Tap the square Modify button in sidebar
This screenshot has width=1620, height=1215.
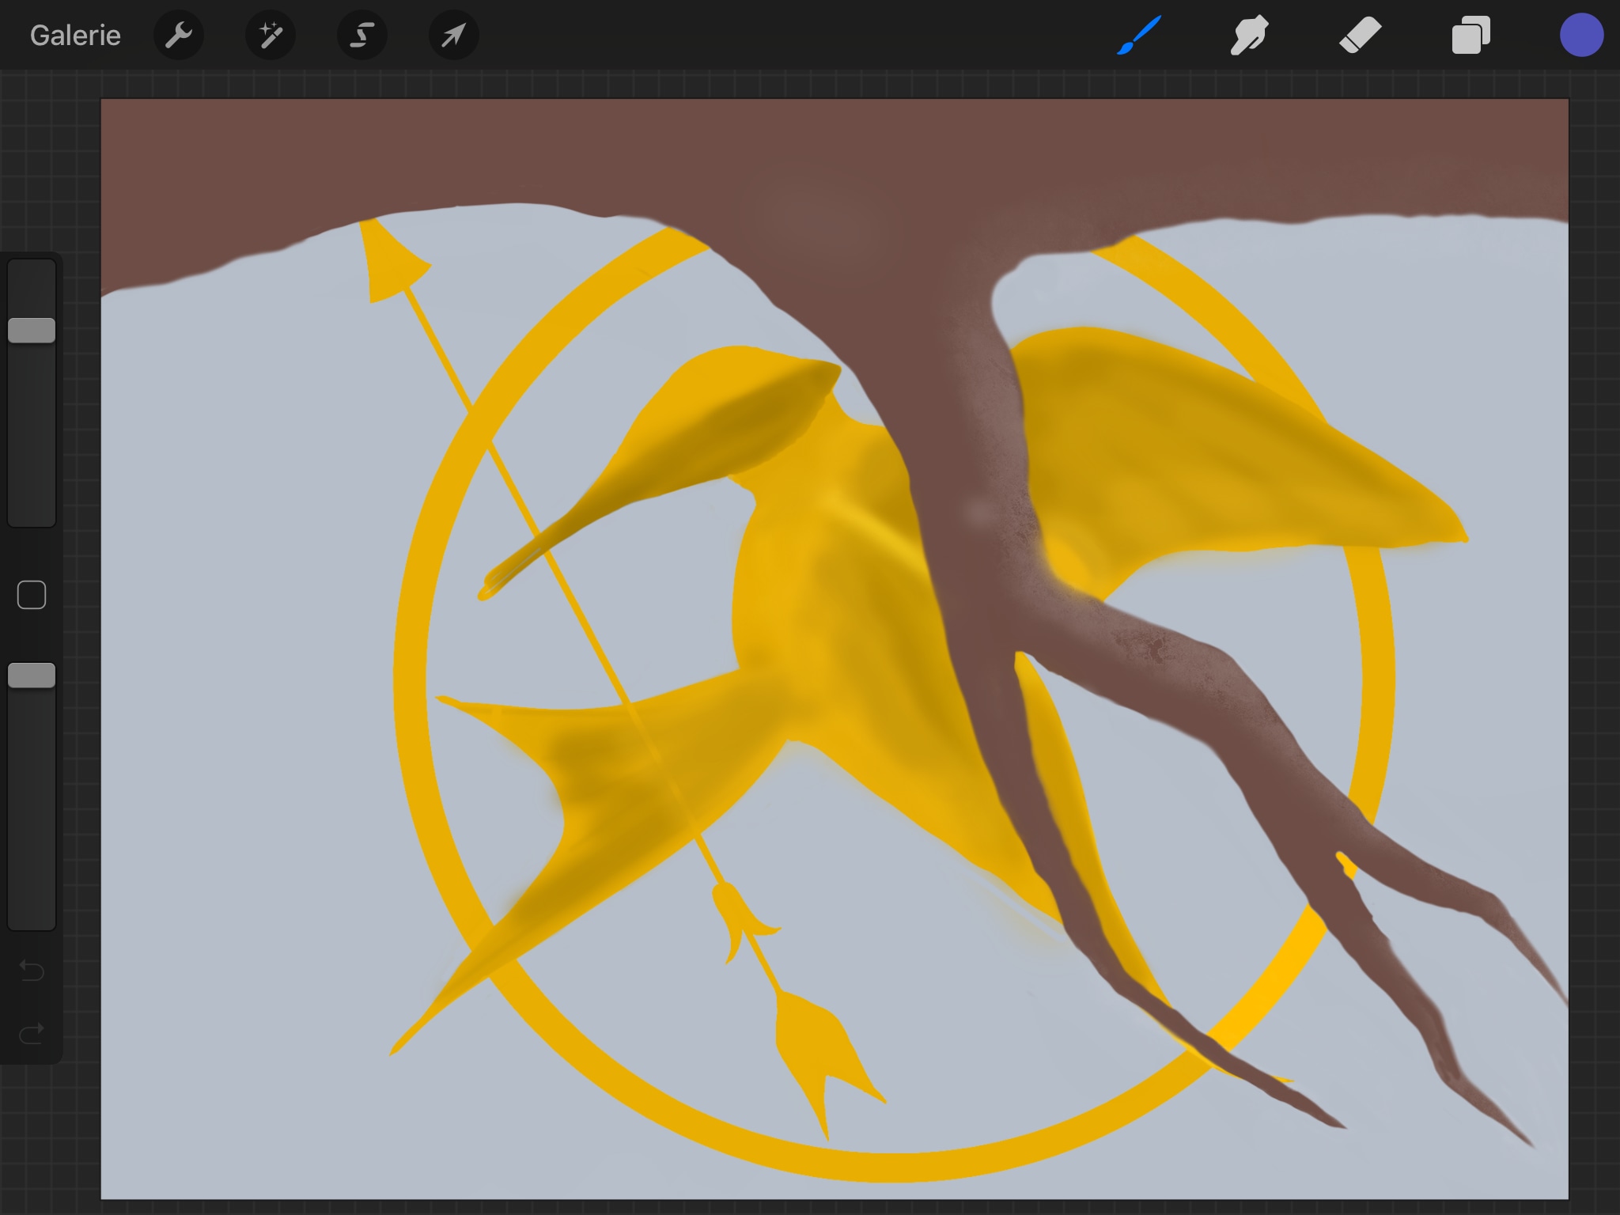[x=32, y=595]
